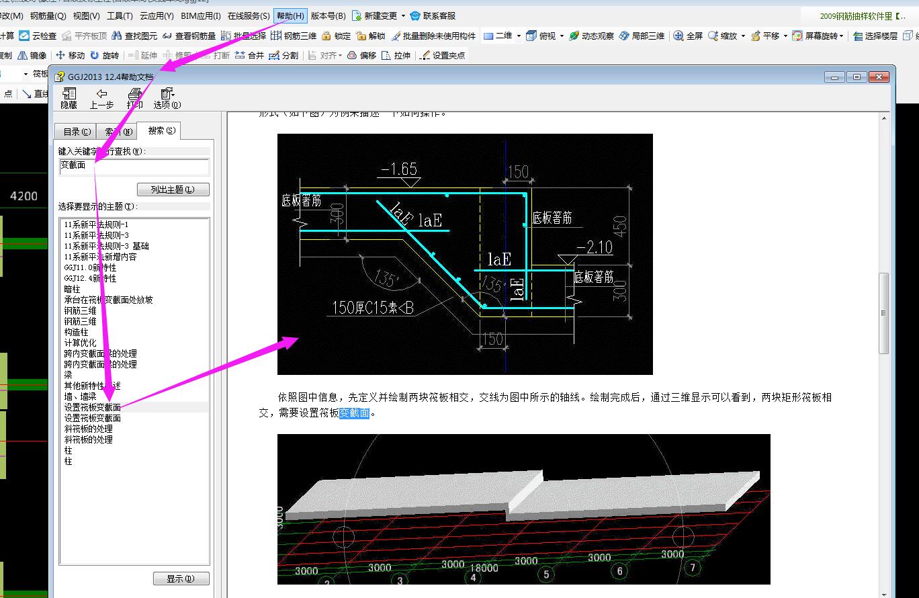The width and height of the screenshot is (919, 598).
Task: Open the 版本号(B) menu
Action: pos(328,16)
